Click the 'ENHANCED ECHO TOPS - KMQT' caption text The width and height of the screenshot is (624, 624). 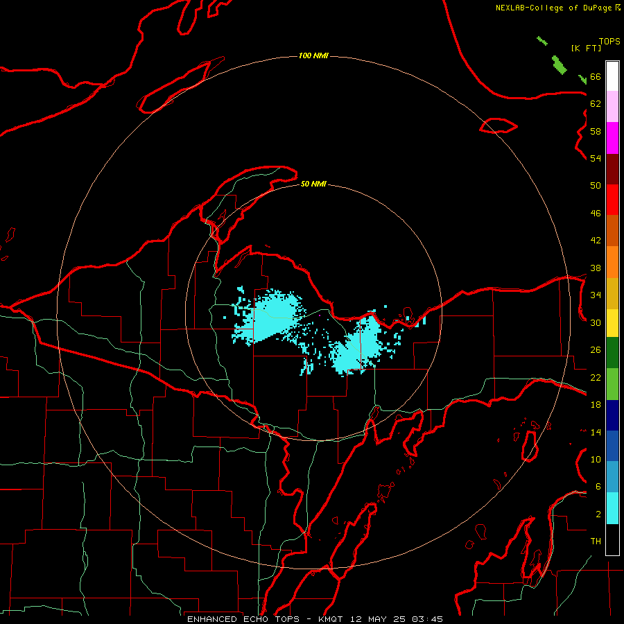pyautogui.click(x=266, y=619)
